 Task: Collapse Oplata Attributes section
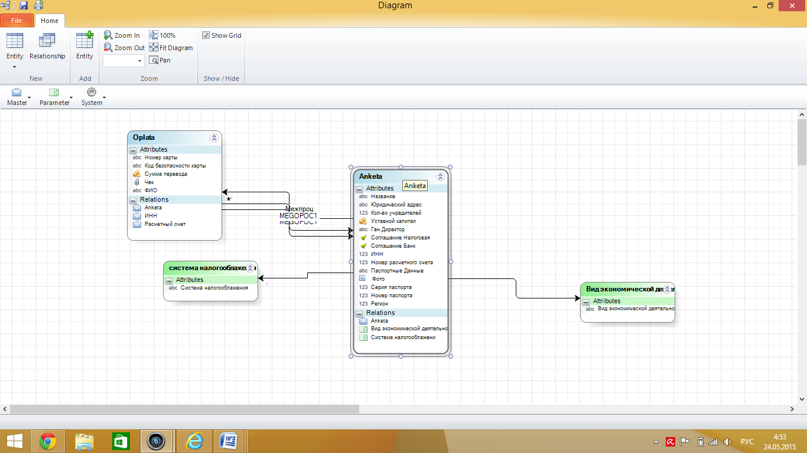pyautogui.click(x=132, y=150)
